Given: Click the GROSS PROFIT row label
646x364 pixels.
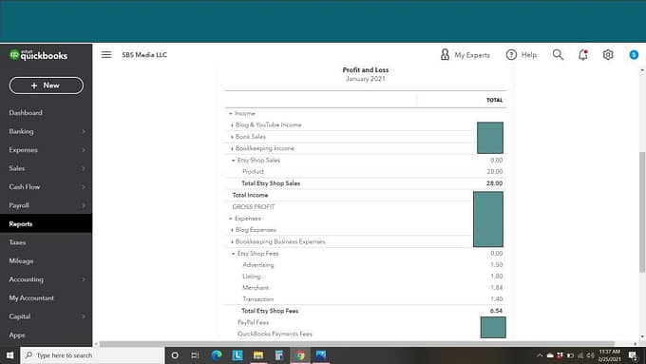Looking at the screenshot, I should click(254, 207).
